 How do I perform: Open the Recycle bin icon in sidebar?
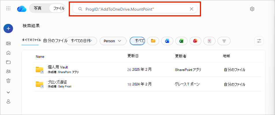tap(8, 80)
